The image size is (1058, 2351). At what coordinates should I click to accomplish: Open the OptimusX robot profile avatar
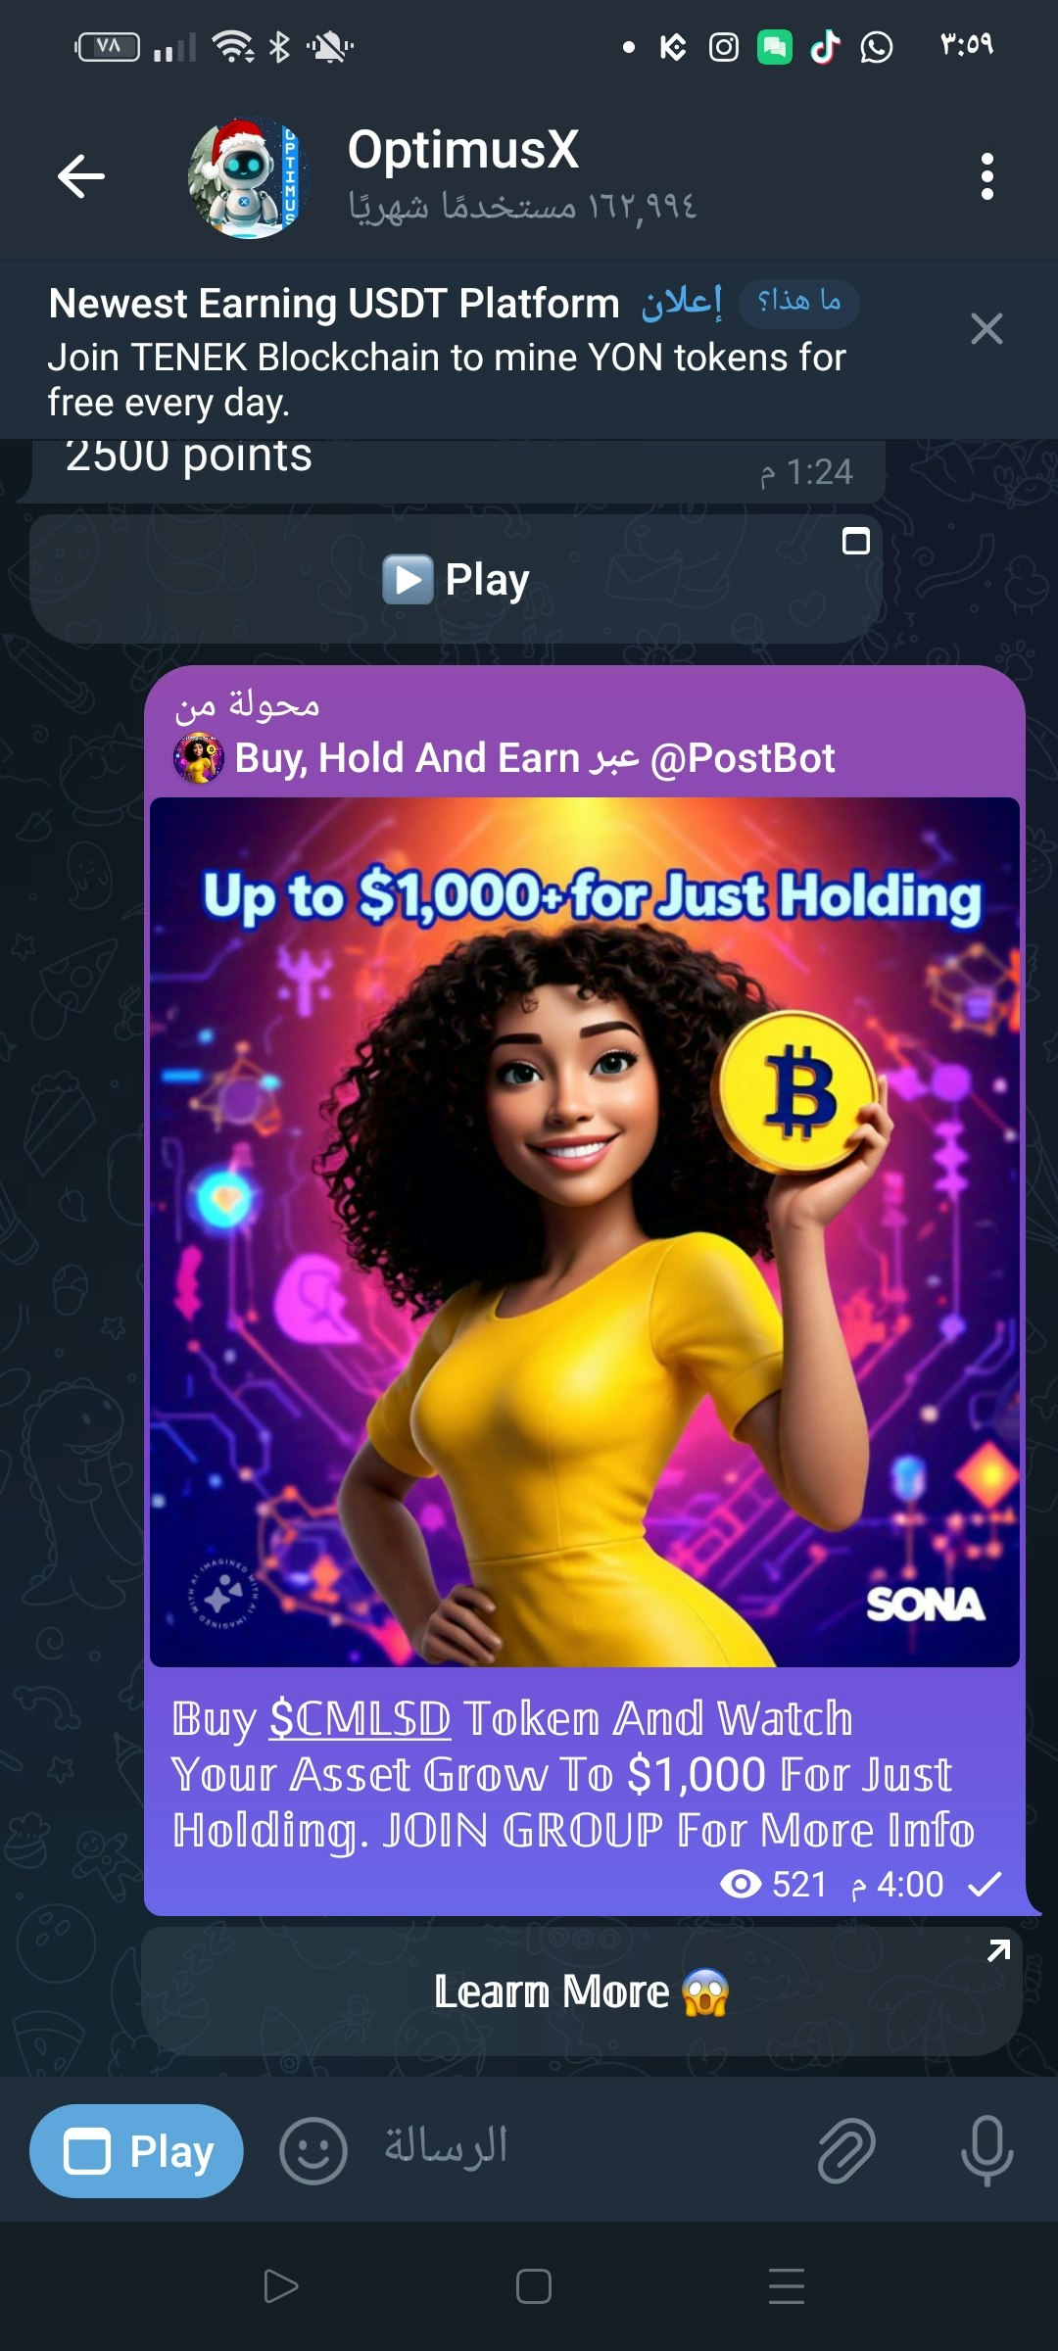click(249, 178)
